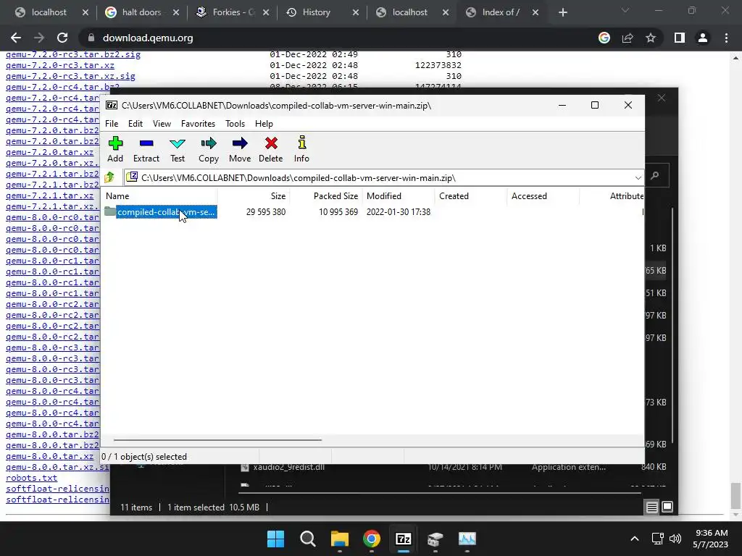Switch to Chrome in the taskbar
742x556 pixels.
[x=372, y=539]
